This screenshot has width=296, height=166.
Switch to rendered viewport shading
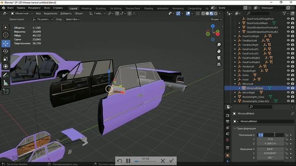(x=216, y=13)
